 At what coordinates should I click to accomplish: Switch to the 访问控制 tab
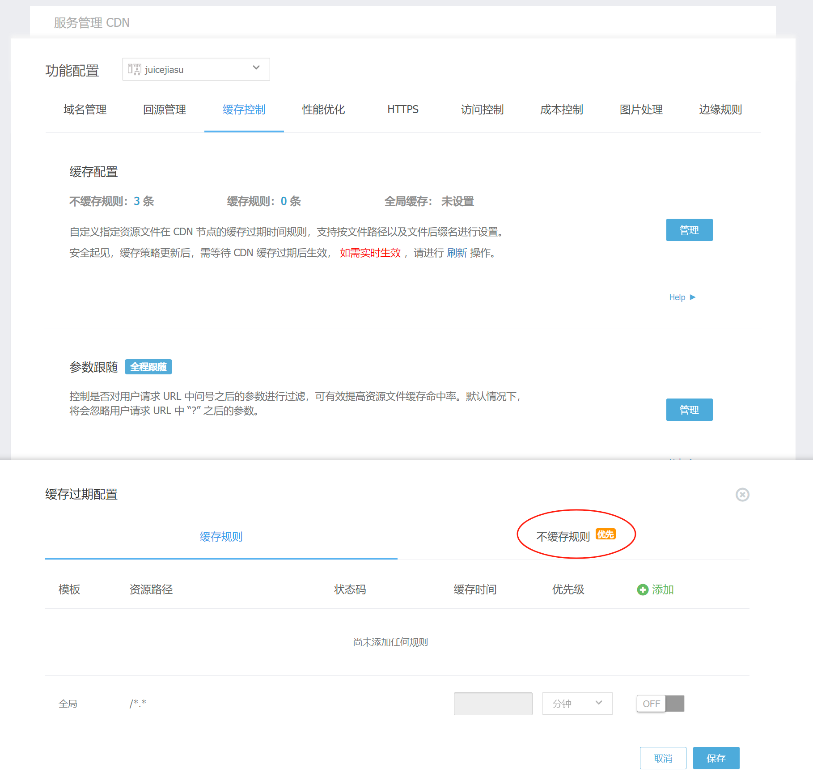point(482,110)
